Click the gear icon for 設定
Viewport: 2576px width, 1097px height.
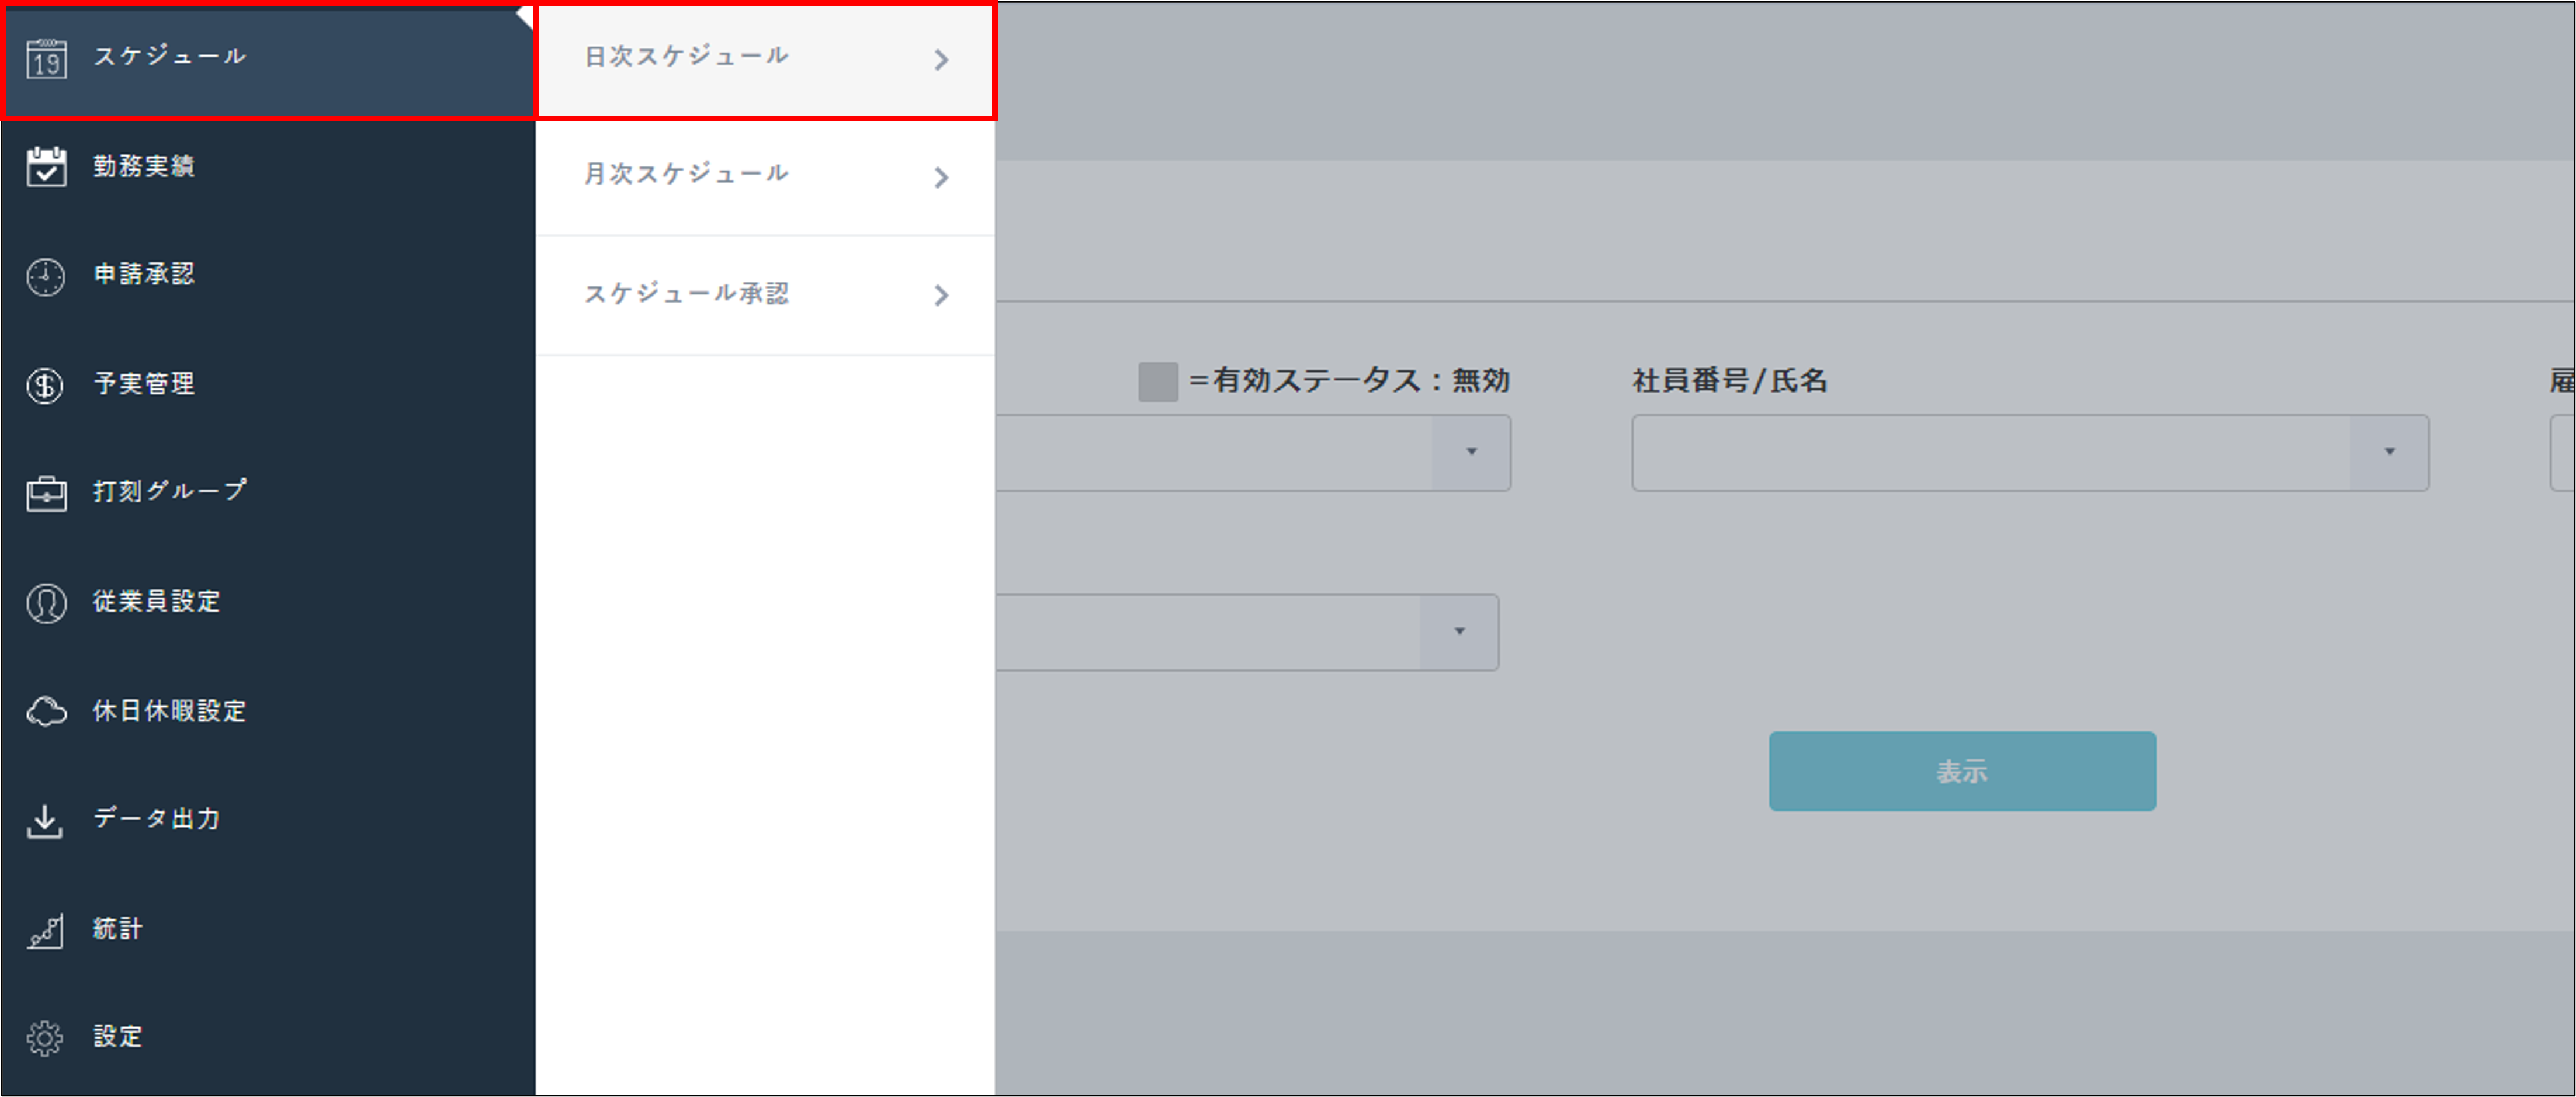(46, 1038)
